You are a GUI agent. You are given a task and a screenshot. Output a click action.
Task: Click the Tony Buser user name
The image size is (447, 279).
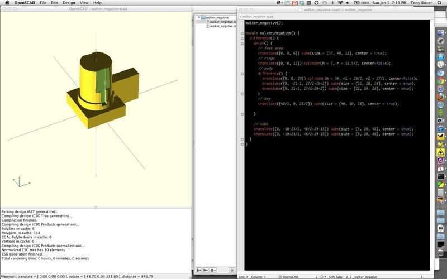point(421,3)
